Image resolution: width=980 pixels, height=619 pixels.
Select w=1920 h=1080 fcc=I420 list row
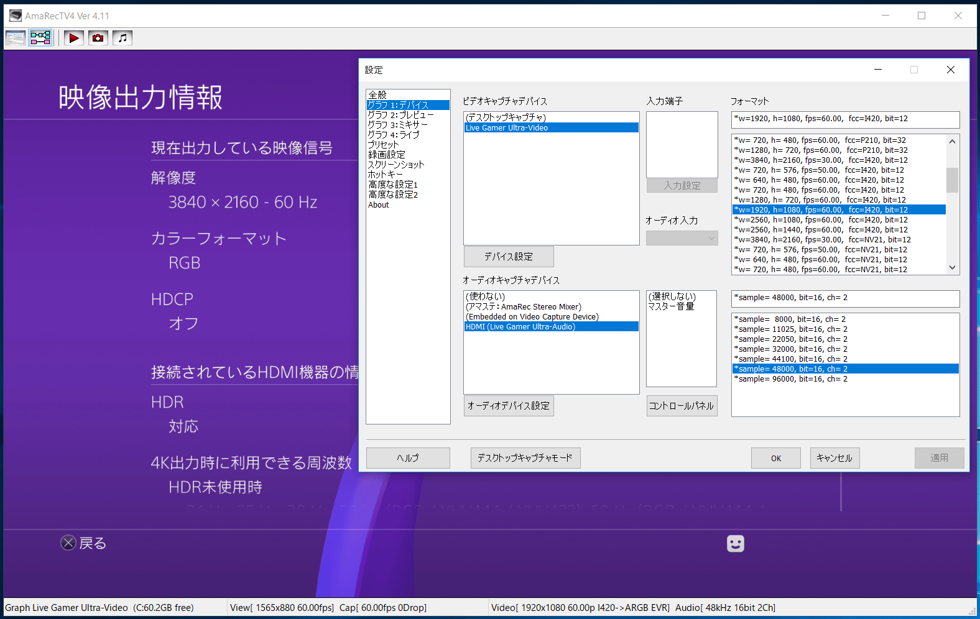[x=839, y=209]
